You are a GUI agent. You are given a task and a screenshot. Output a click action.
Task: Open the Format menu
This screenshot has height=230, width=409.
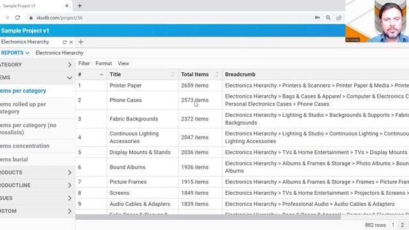(x=104, y=63)
